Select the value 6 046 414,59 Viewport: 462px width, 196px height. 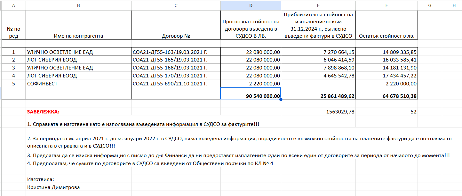coord(318,60)
